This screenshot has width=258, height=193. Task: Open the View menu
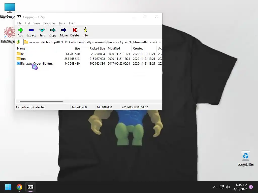[x=37, y=23]
